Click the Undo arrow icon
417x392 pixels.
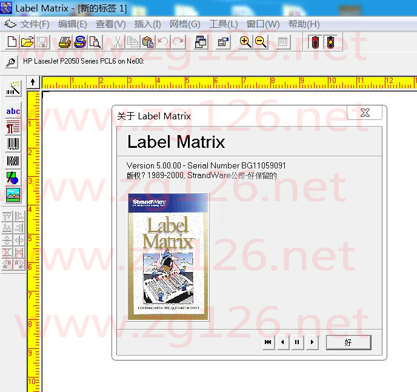163,42
